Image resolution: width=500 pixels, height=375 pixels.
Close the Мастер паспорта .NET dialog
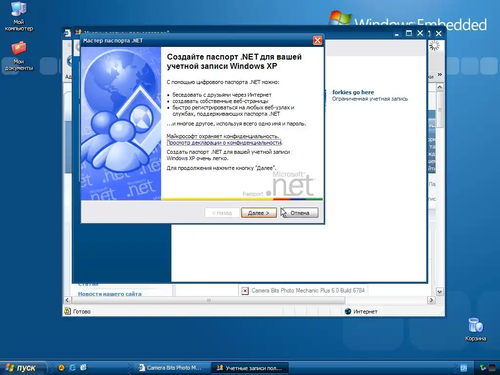click(317, 41)
